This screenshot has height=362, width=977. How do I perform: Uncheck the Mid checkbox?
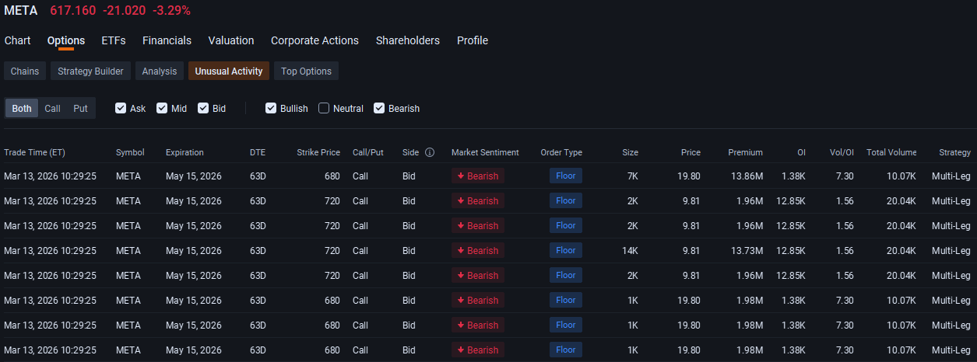(x=162, y=108)
